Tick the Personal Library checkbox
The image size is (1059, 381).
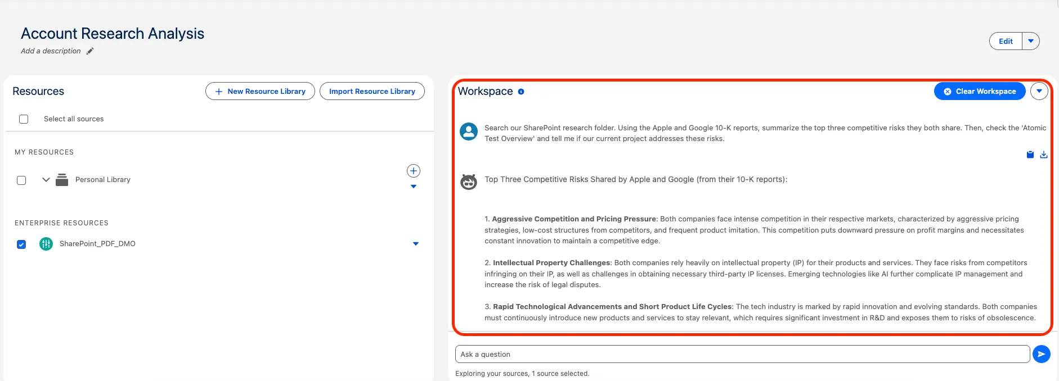pyautogui.click(x=21, y=180)
